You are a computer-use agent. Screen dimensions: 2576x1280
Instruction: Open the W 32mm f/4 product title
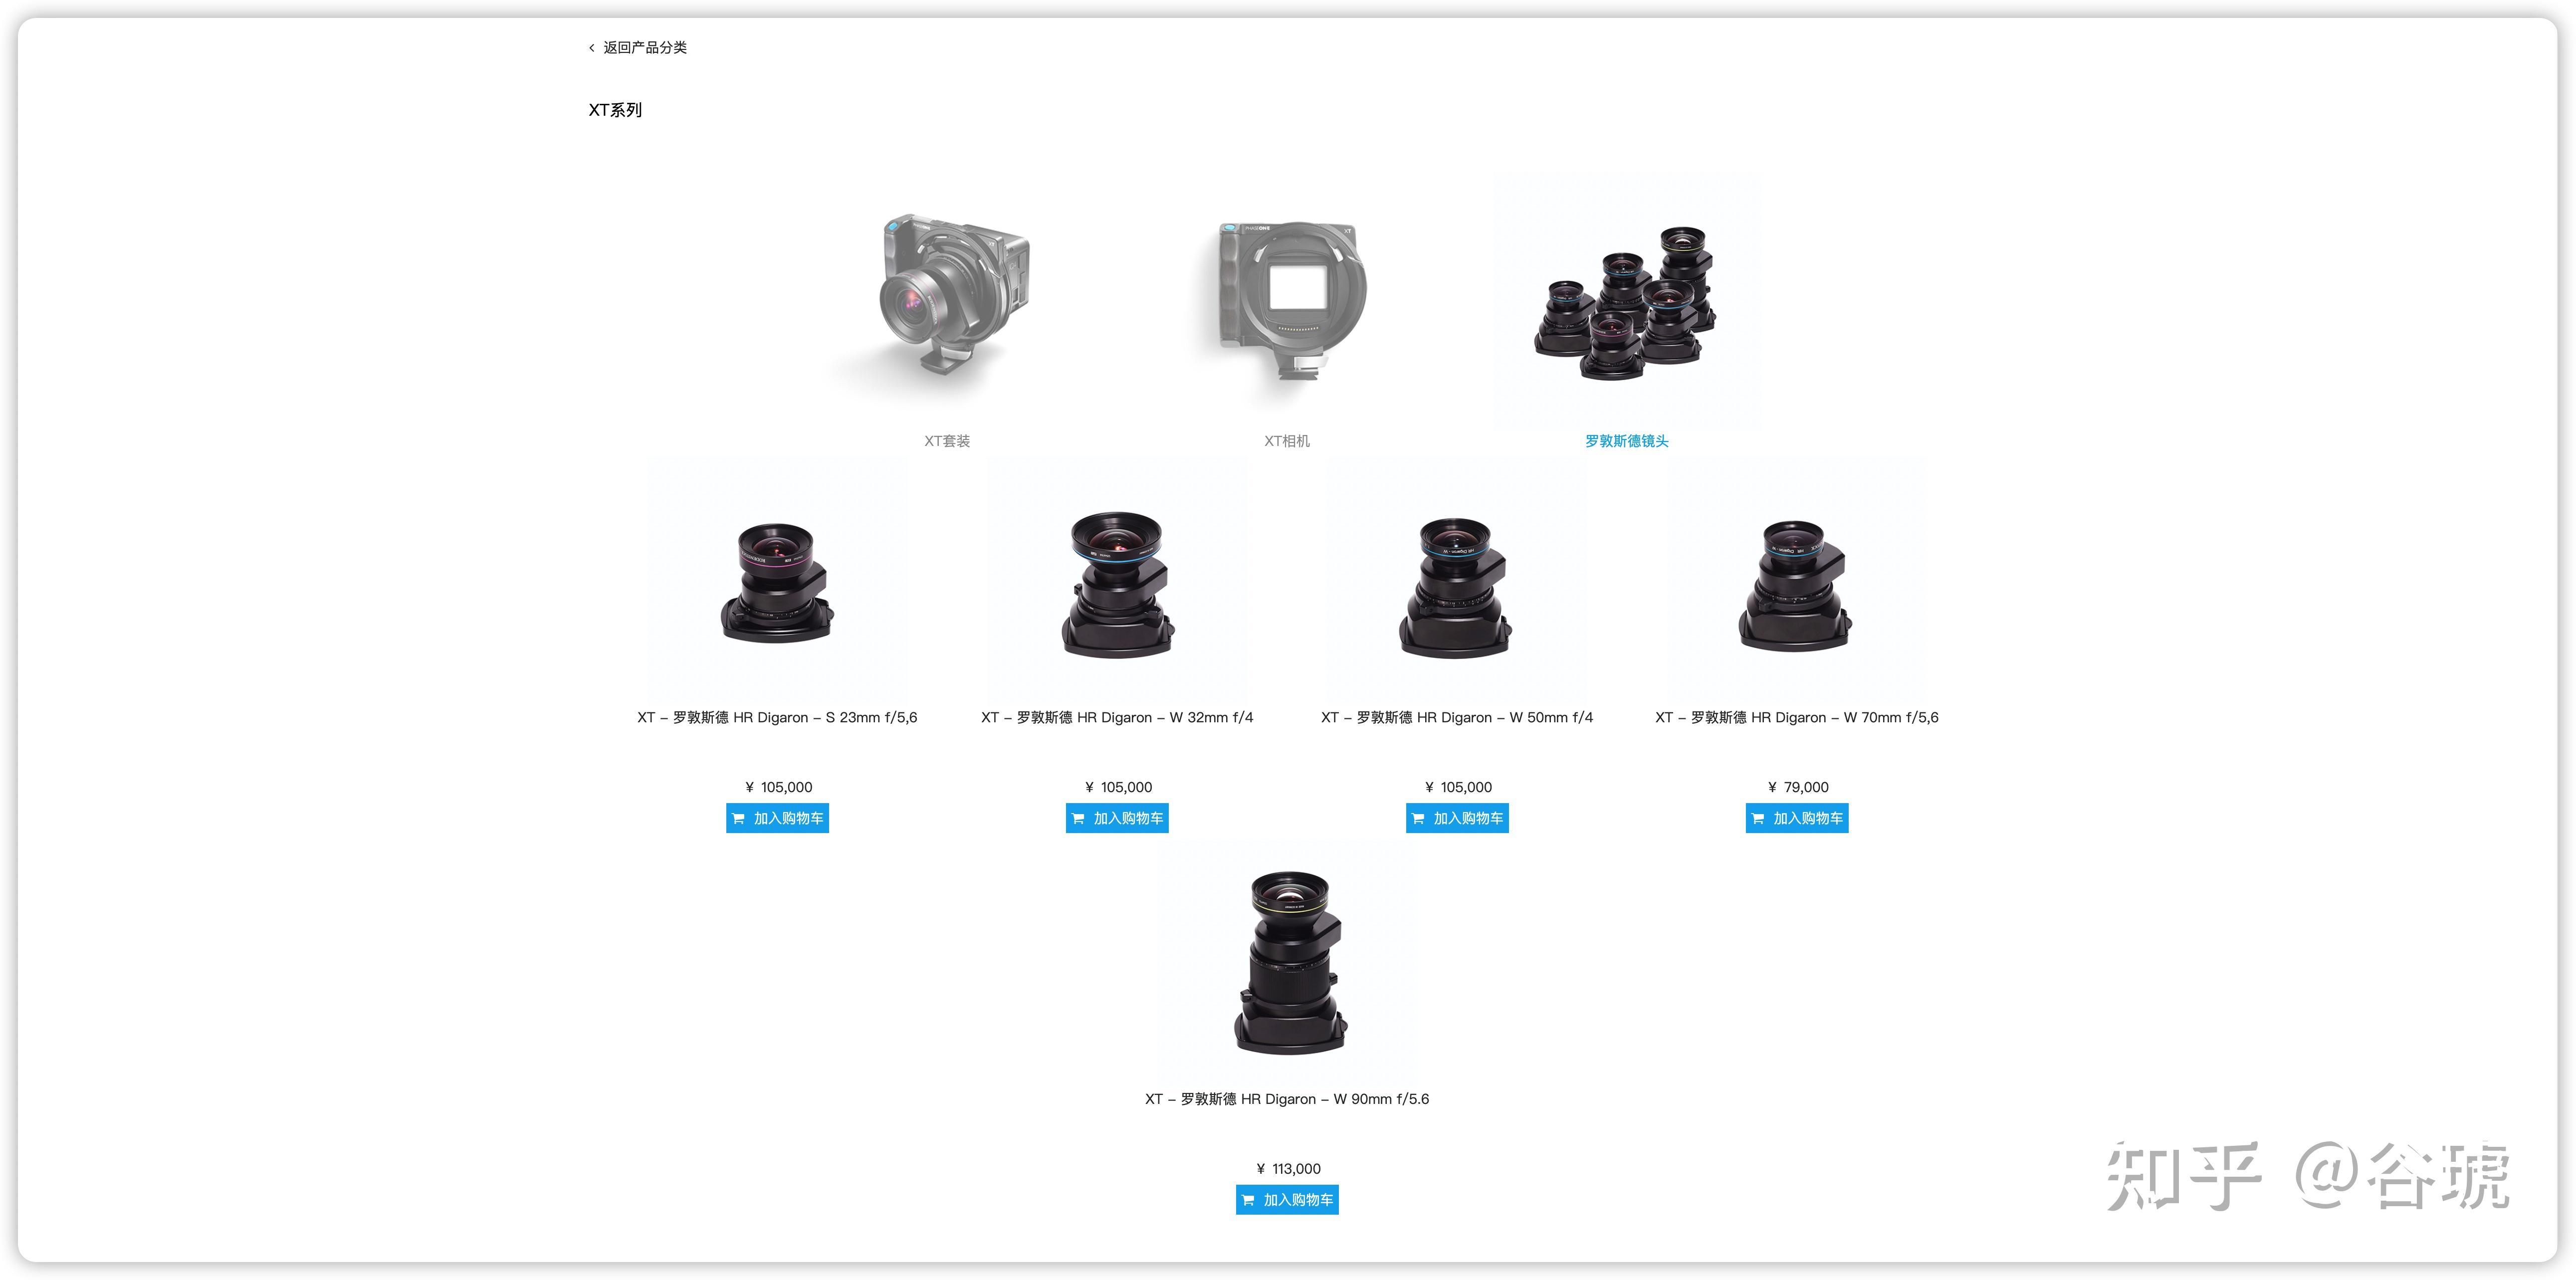tap(1117, 718)
